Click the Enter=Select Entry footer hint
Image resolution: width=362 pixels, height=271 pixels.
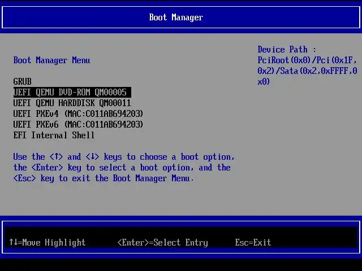(163, 242)
